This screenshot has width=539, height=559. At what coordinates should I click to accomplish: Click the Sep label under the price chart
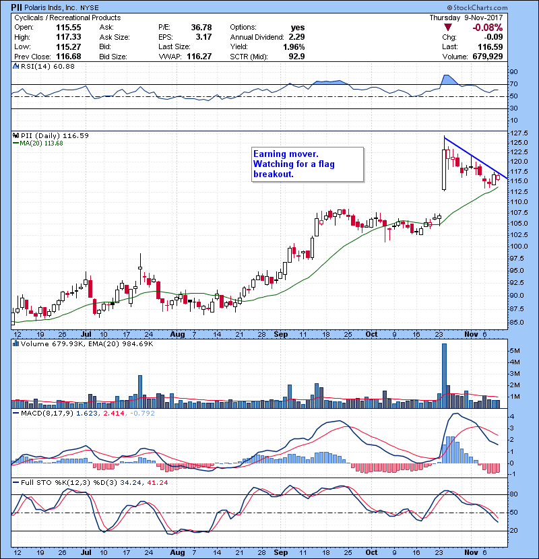pyautogui.click(x=281, y=335)
